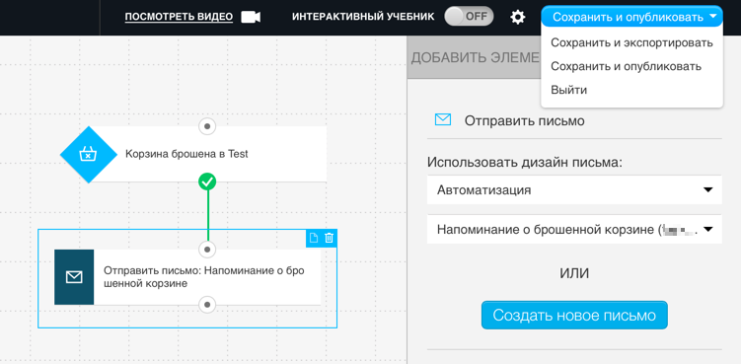Delete the selected node with trash icon

pyautogui.click(x=329, y=239)
